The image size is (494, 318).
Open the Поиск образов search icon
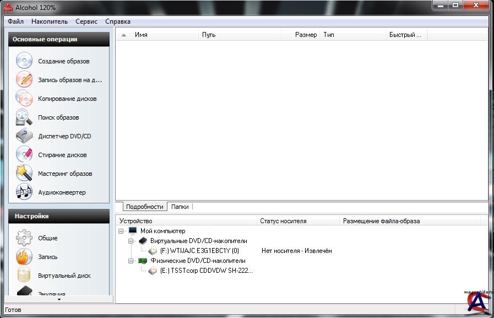pos(24,117)
